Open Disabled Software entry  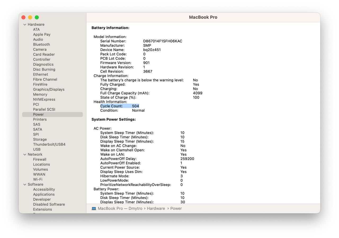(49, 204)
